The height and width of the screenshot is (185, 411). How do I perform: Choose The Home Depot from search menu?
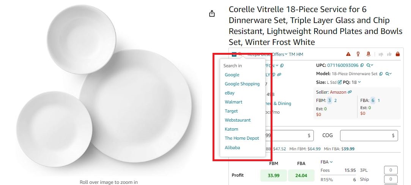(x=242, y=138)
